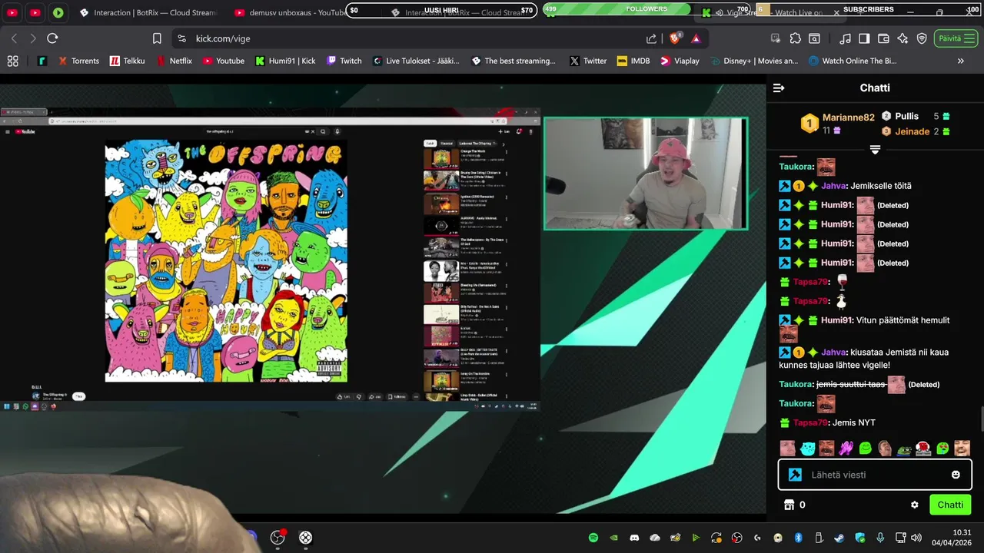Open microphone tray icon
The width and height of the screenshot is (984, 553).
(880, 538)
